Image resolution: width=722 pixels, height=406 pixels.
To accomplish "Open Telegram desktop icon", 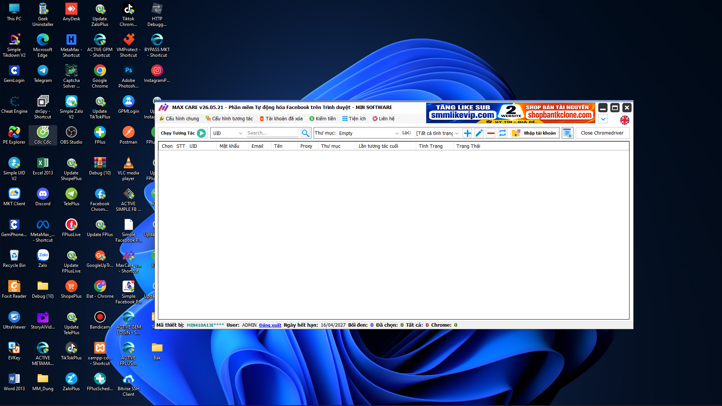I will 43,74.
